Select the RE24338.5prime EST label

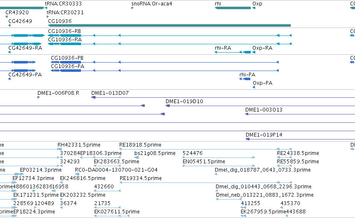298,153
